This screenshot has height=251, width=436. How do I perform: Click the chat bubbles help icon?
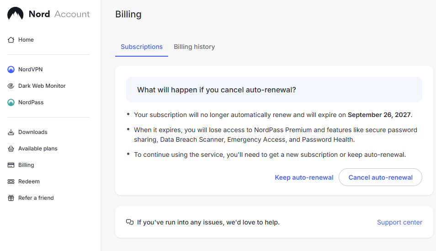(x=130, y=222)
